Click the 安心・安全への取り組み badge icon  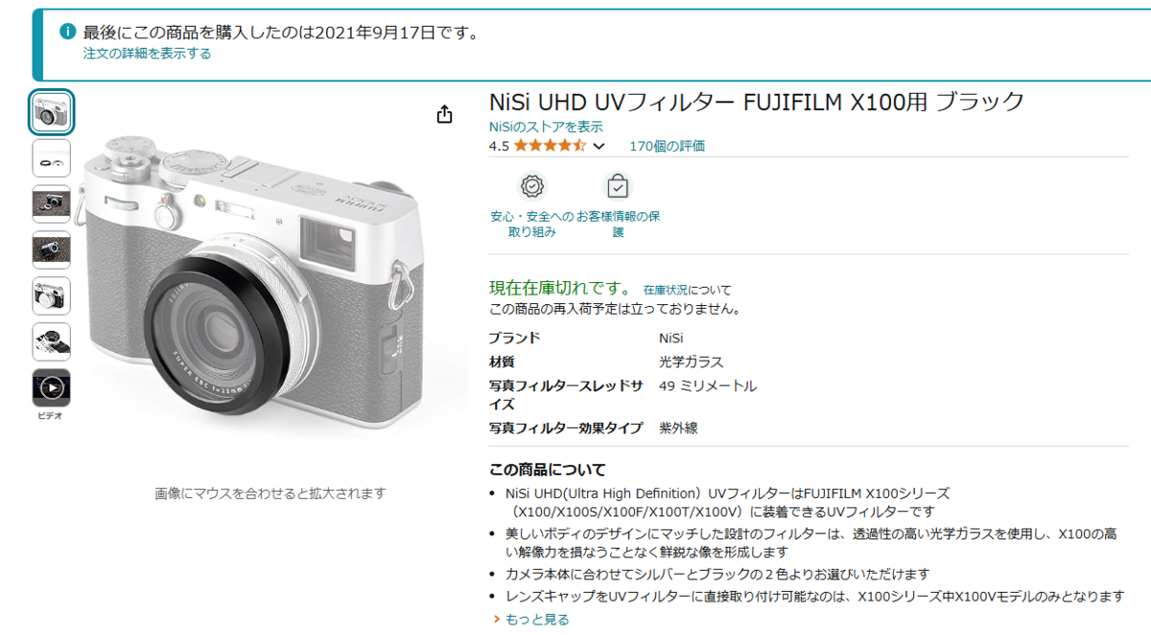click(531, 186)
